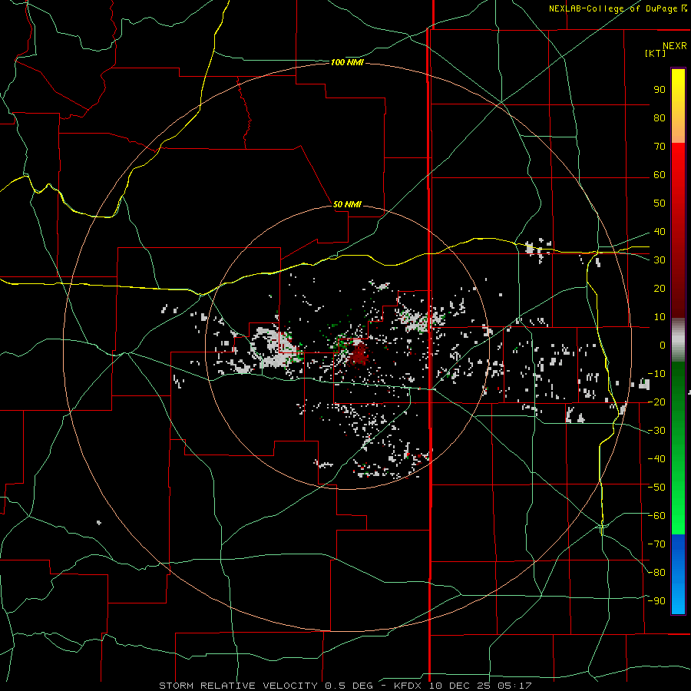This screenshot has height=691, width=691.
Task: Click the NEXR label above the scale
Action: (674, 45)
